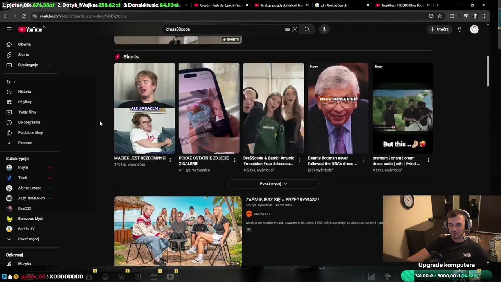Open Chrome three-dot menu
Image resolution: width=501 pixels, height=282 pixels.
coord(485,16)
